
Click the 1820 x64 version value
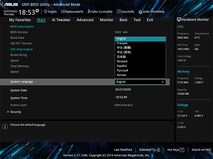pyautogui.click(x=121, y=32)
